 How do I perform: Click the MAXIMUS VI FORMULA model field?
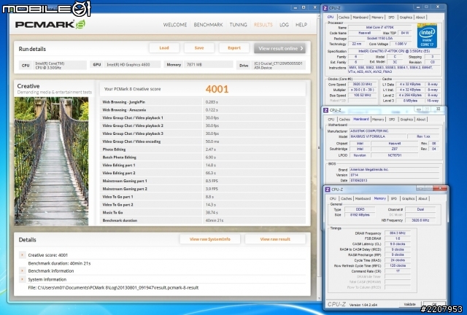tap(378, 136)
